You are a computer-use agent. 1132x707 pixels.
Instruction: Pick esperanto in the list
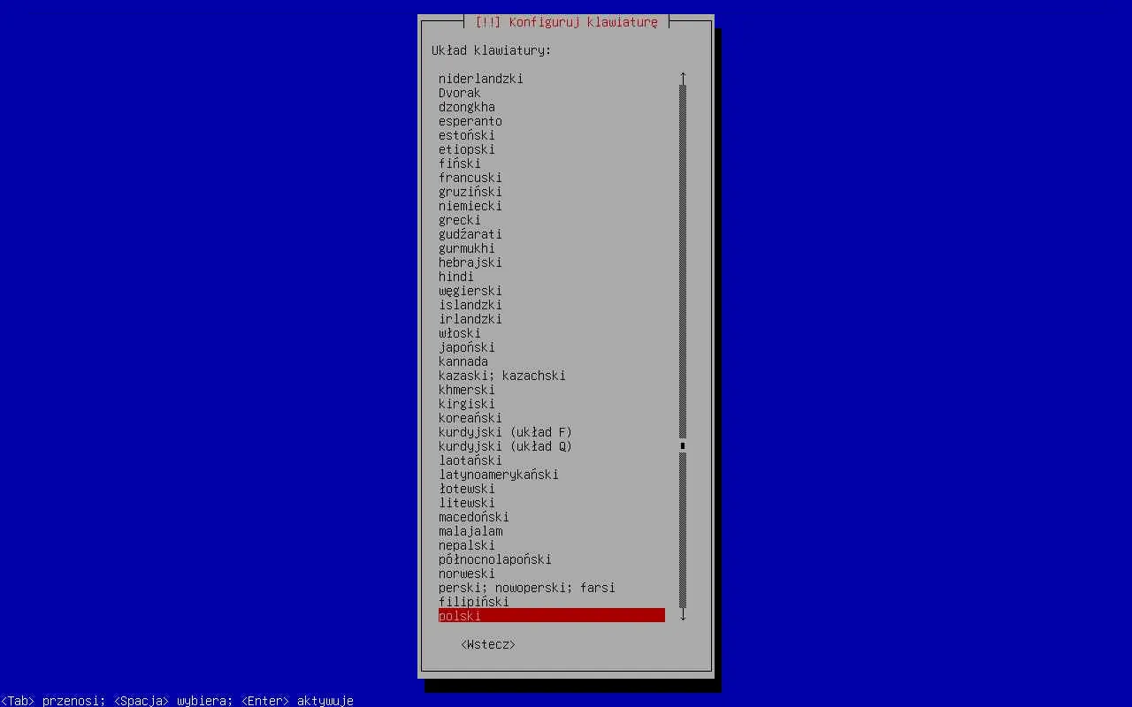(x=552, y=121)
